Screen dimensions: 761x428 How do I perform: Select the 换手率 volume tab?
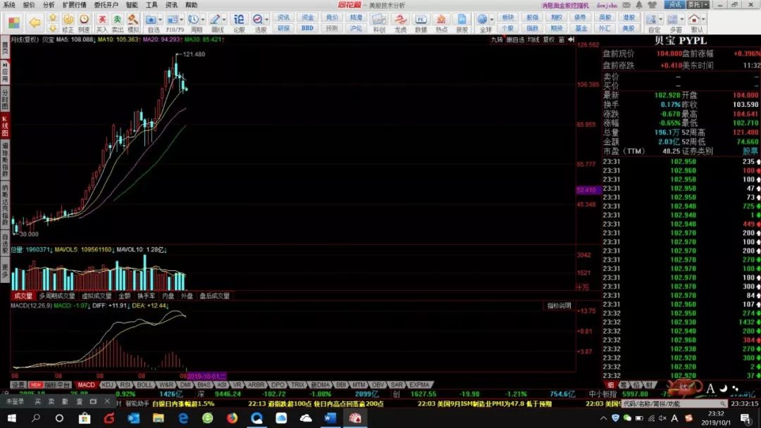click(146, 296)
